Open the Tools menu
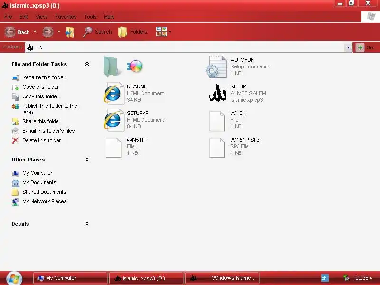Viewport: 380px width, 285px height. [x=90, y=17]
